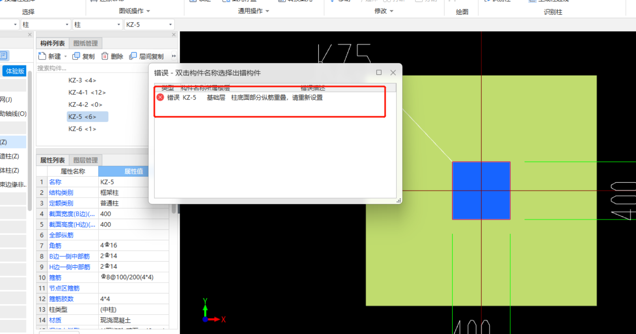Close the 错误 error dialog
The image size is (636, 334).
[x=393, y=72]
